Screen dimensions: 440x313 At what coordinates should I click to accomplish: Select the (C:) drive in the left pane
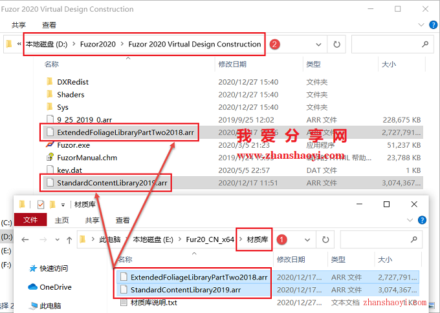6,223
